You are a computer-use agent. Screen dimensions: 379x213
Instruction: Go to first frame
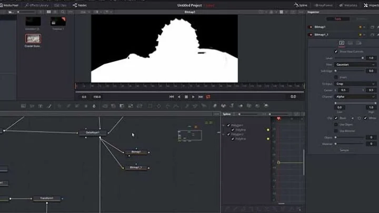[x=172, y=97]
